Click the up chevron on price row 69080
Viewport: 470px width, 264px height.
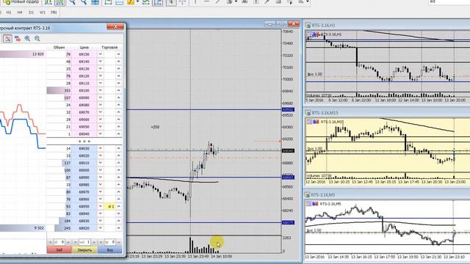click(x=119, y=105)
